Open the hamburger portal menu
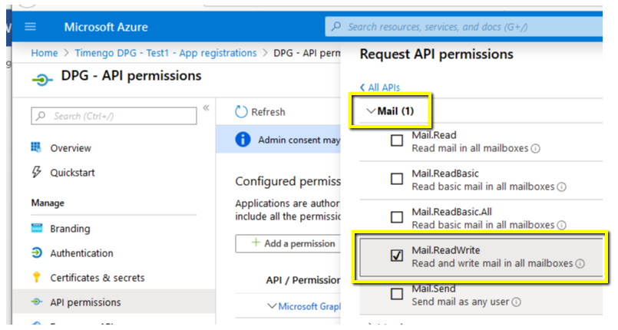This screenshot has width=618, height=330. pos(31,27)
